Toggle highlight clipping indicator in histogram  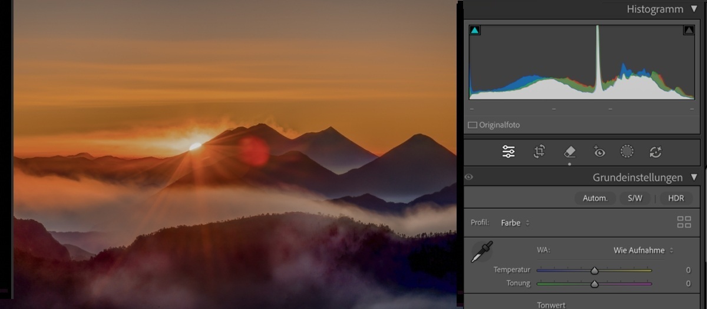[x=689, y=30]
